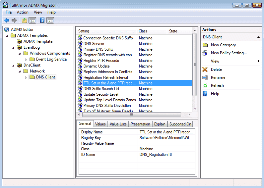
Task: Collapse the ADMX Templates tree node
Action: point(7,36)
